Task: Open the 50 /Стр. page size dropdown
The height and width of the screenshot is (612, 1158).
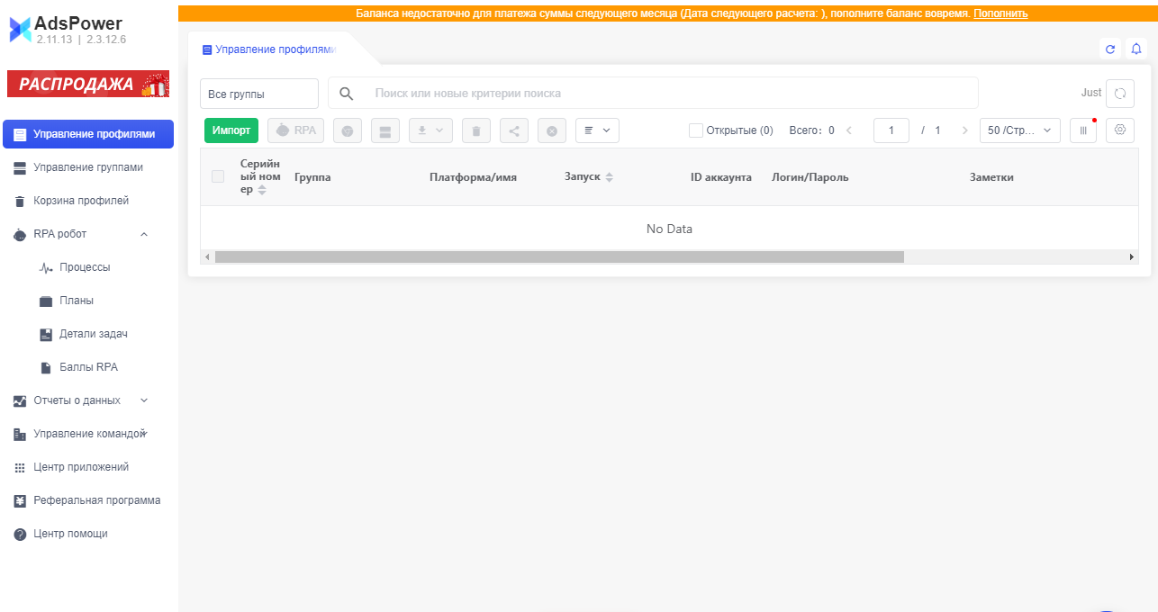Action: (x=1020, y=130)
